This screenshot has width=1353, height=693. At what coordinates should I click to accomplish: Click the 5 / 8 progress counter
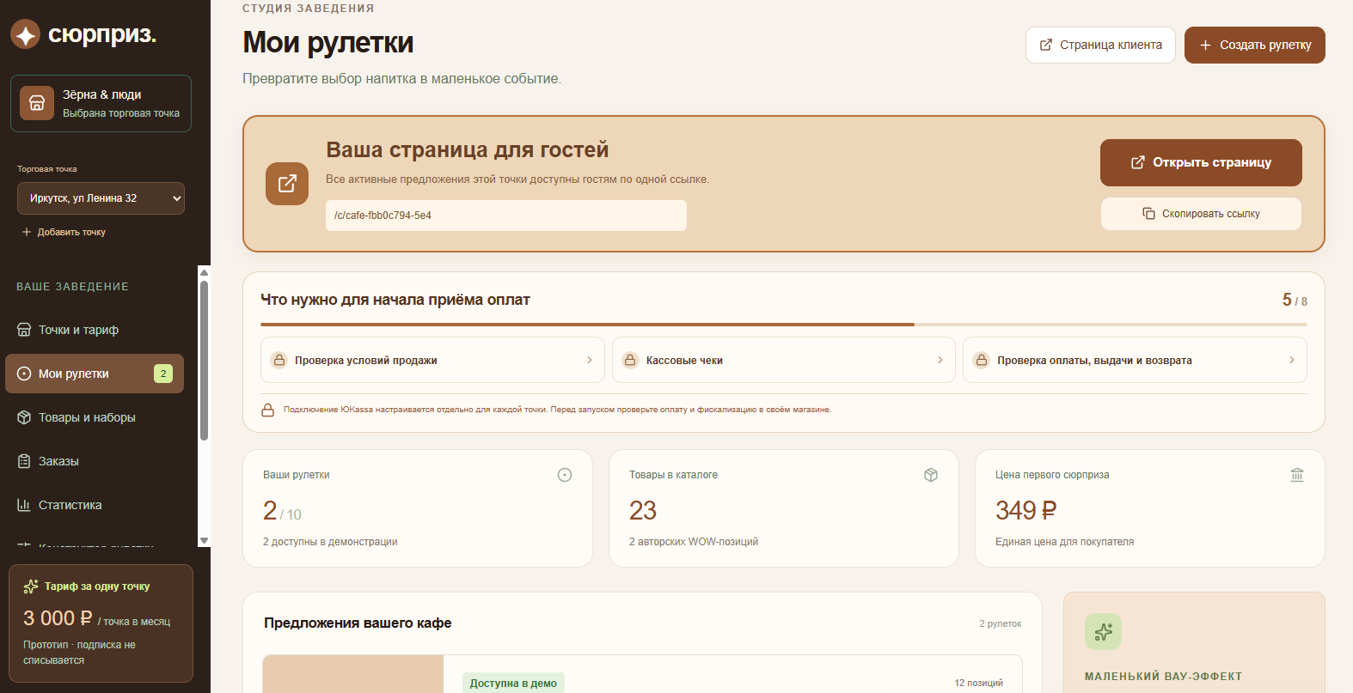[1295, 300]
